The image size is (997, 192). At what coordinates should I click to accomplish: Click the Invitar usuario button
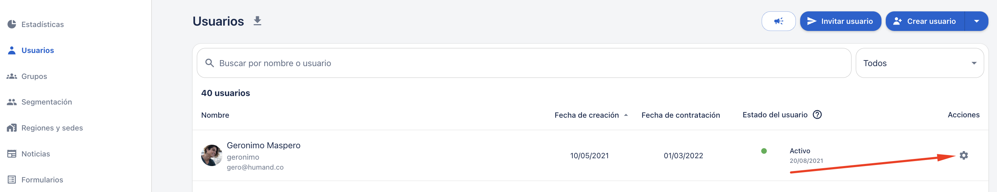point(840,21)
